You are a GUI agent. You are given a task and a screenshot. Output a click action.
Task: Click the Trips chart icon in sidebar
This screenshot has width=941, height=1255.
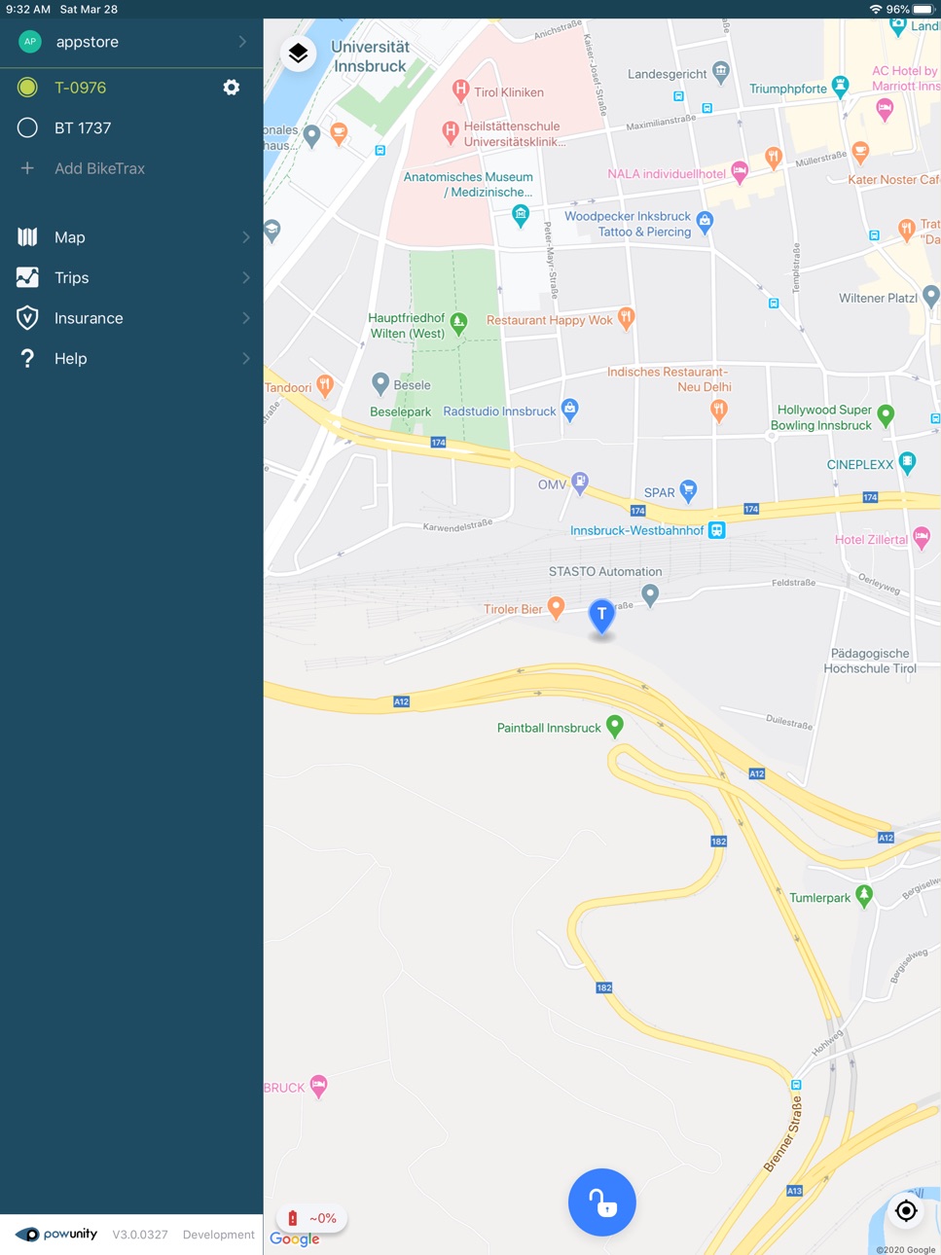(27, 278)
